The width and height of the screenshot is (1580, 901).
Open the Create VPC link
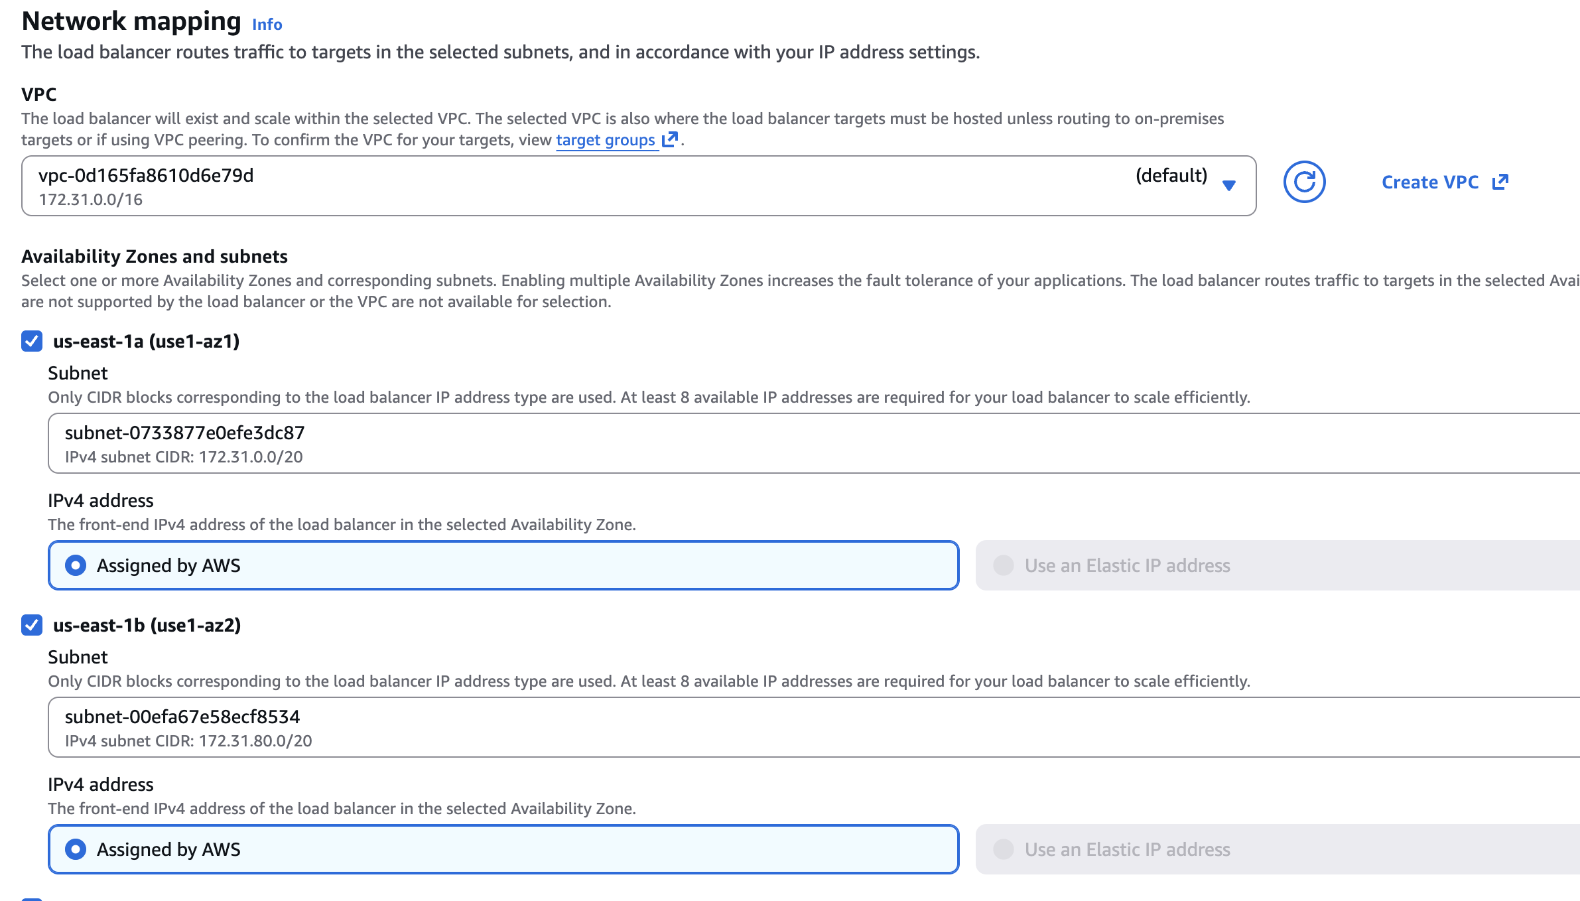1429,182
